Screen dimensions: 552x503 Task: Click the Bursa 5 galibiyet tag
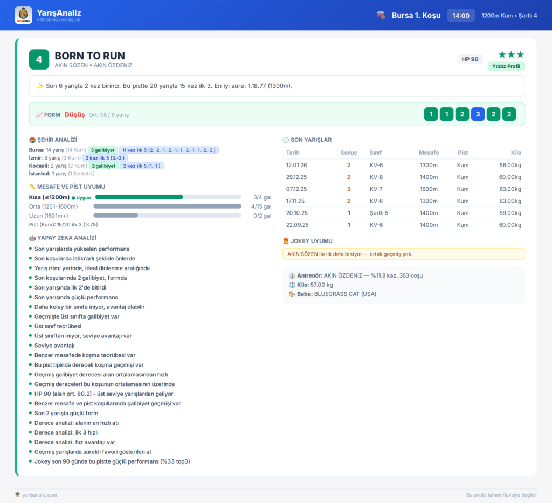(103, 150)
